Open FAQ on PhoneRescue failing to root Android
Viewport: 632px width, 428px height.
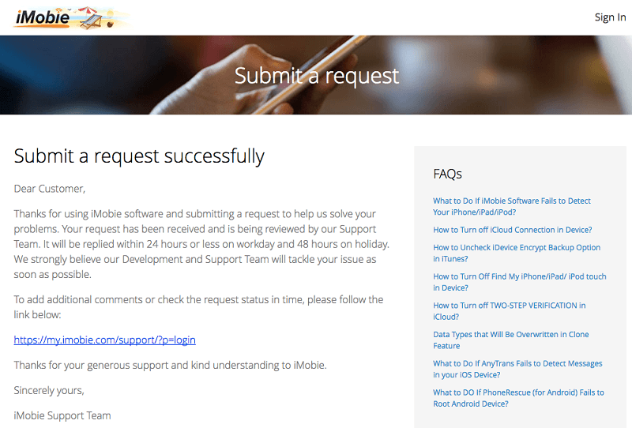pyautogui.click(x=518, y=398)
